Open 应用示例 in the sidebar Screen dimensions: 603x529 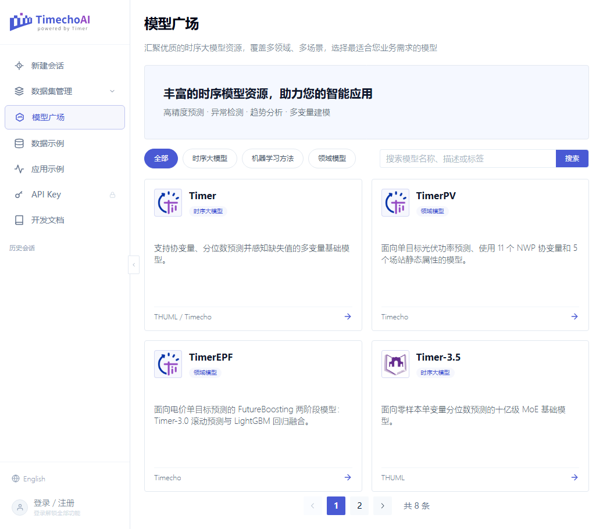[65, 169]
